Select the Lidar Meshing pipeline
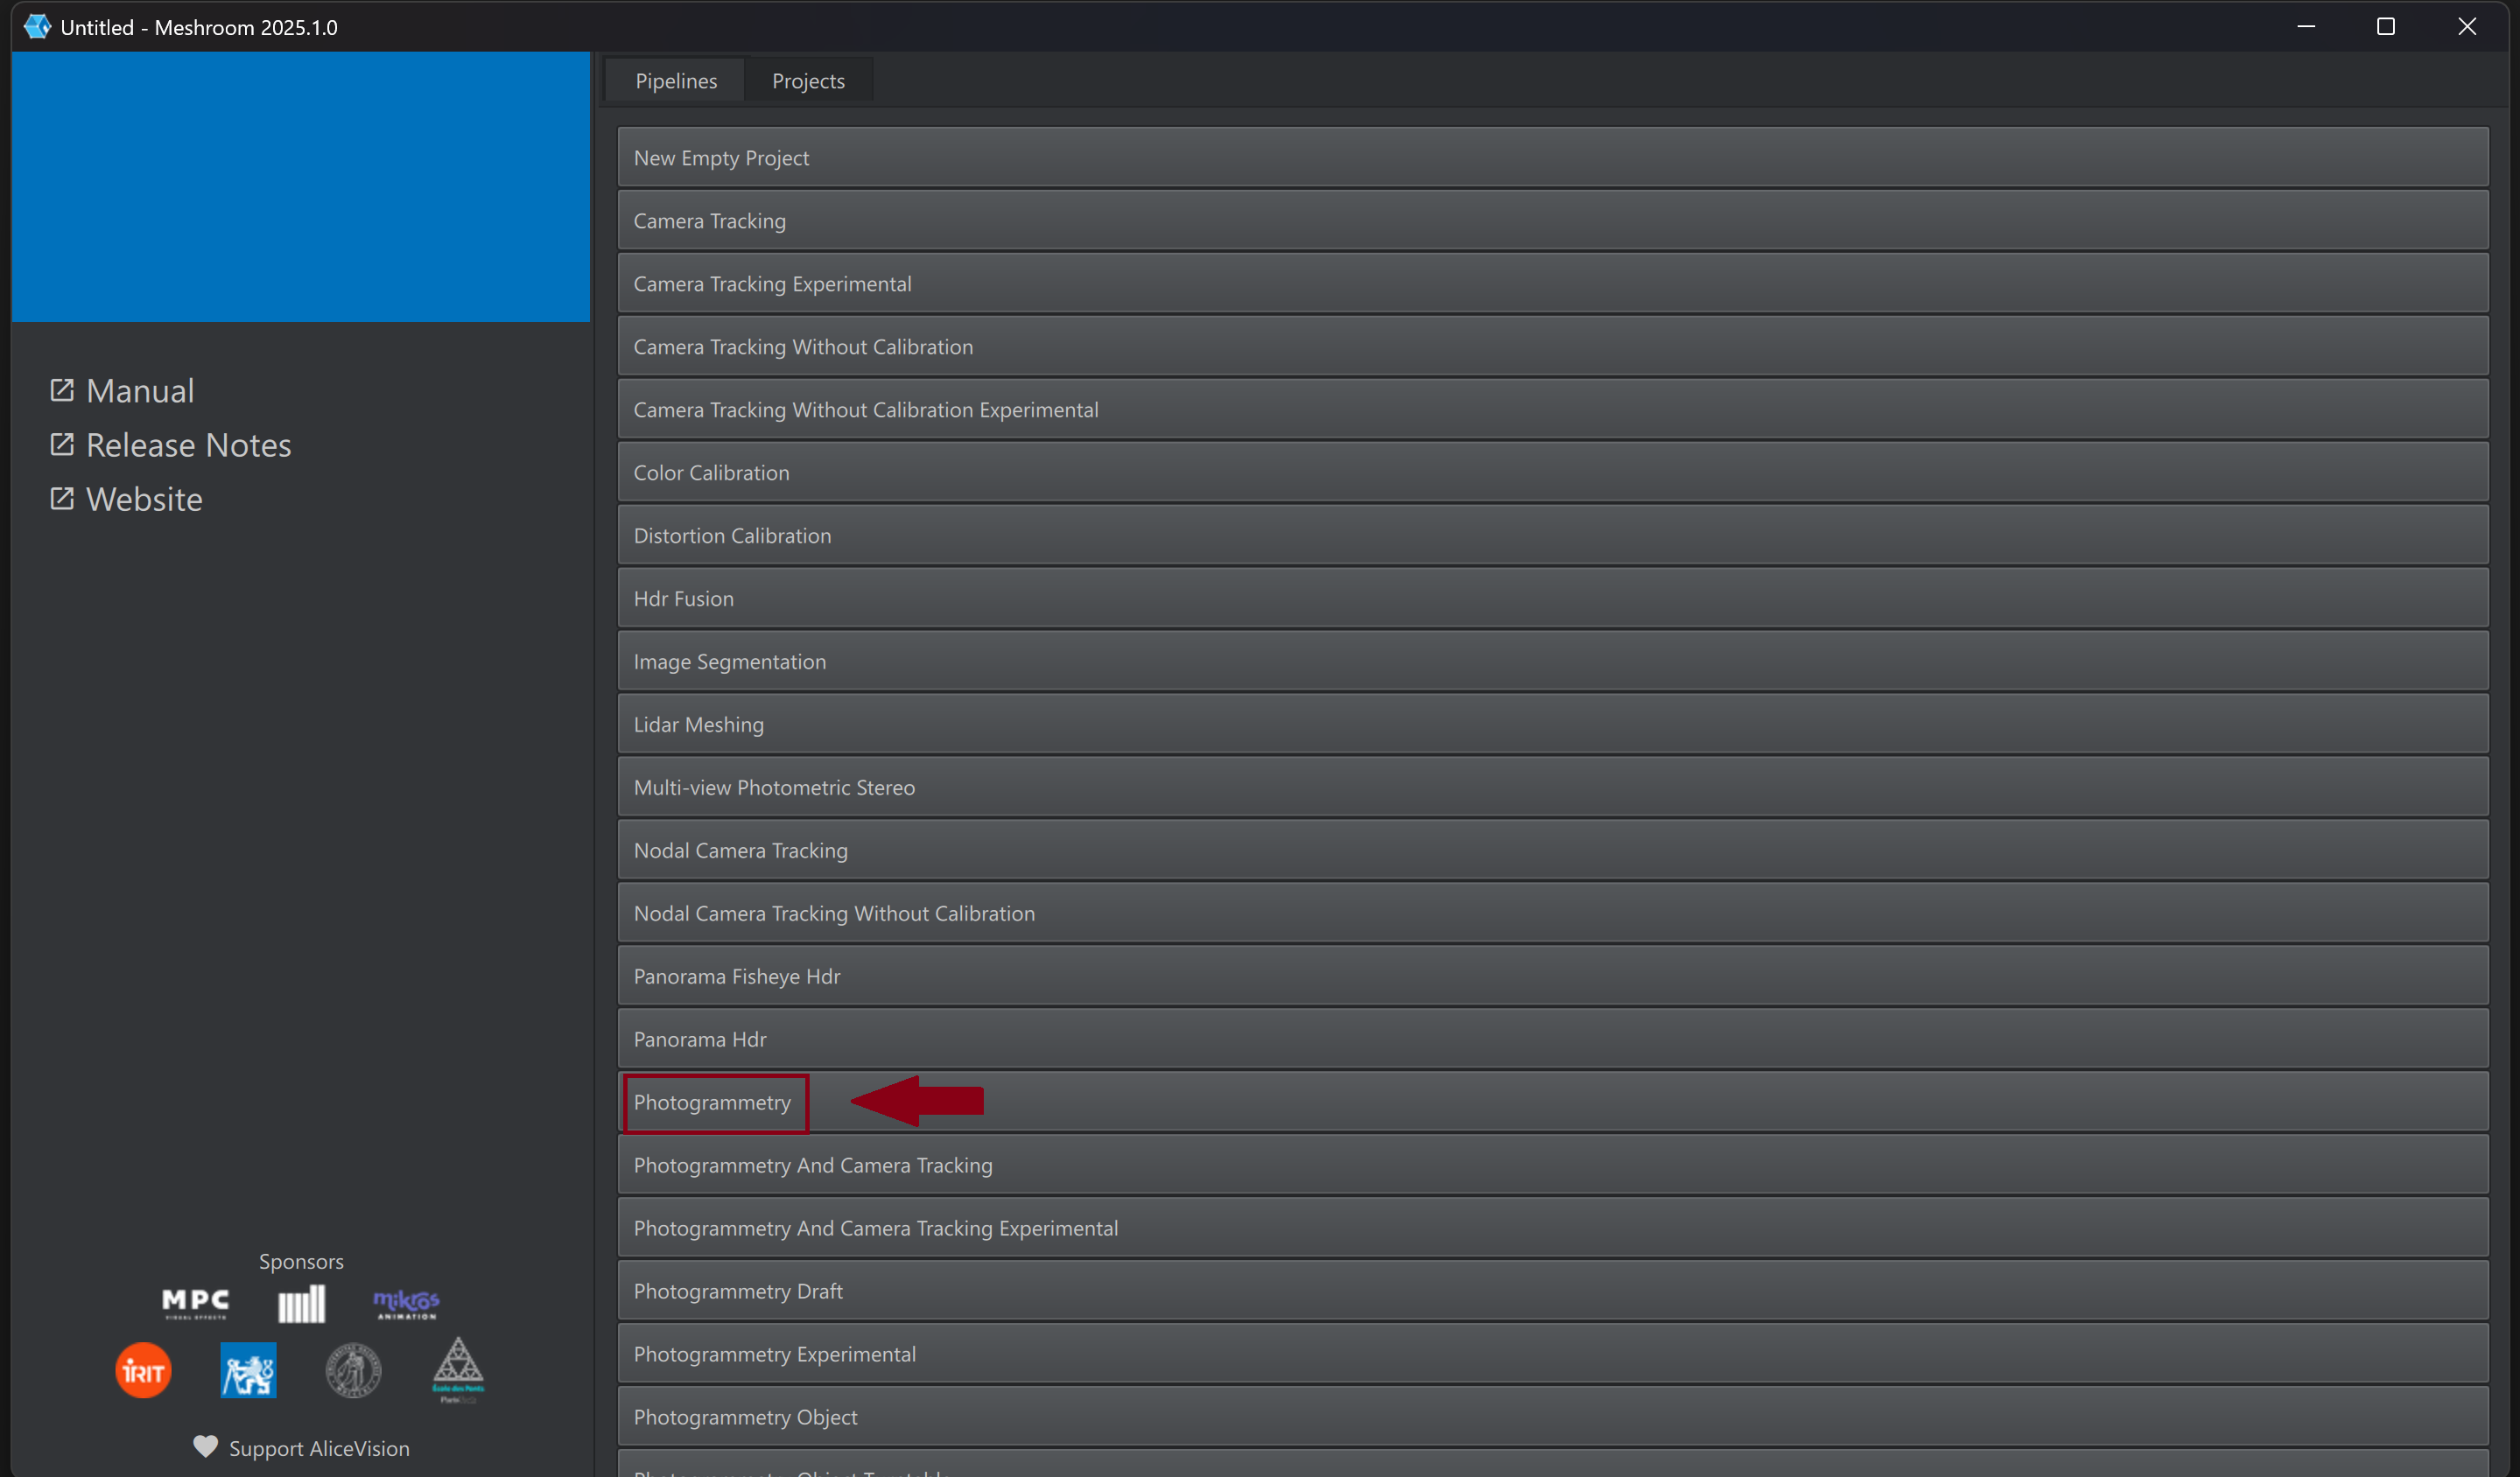 coord(1552,724)
